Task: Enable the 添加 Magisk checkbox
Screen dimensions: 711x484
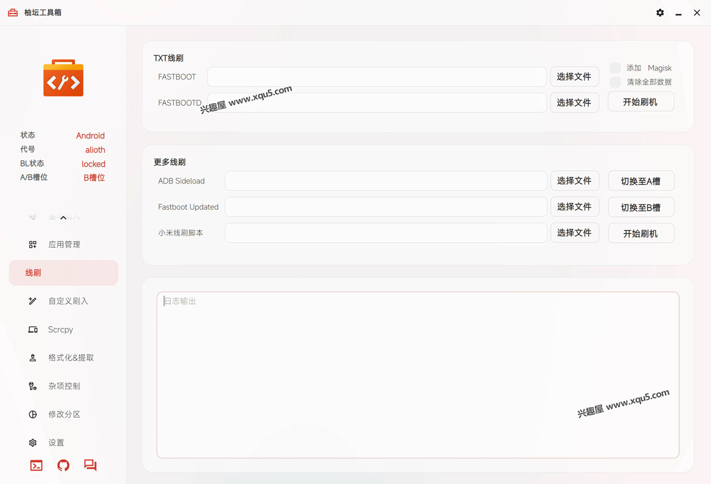Action: pos(616,68)
